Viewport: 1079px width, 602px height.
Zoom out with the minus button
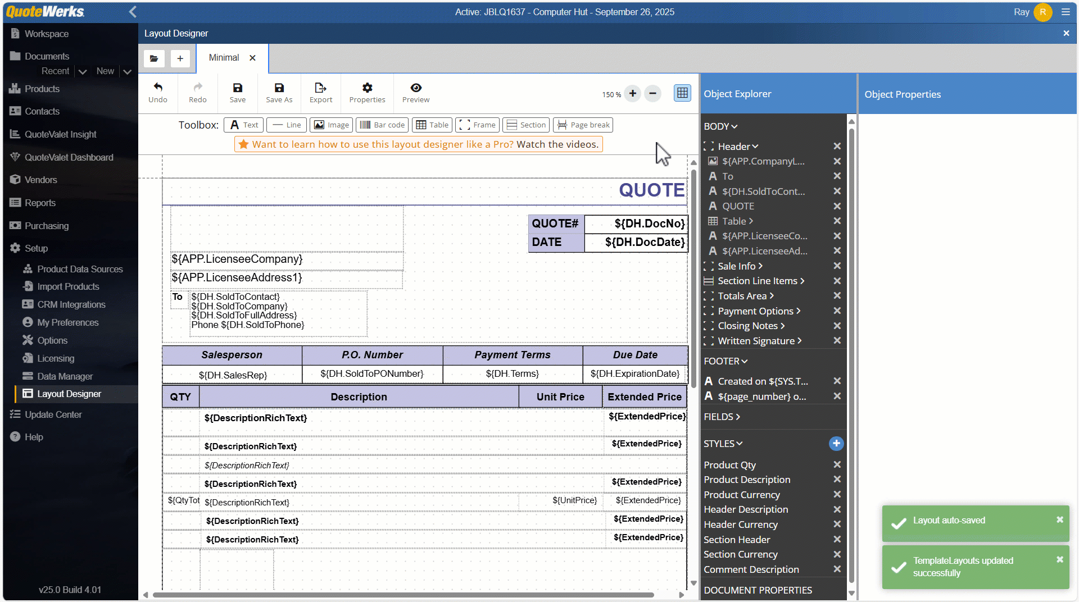click(x=652, y=93)
